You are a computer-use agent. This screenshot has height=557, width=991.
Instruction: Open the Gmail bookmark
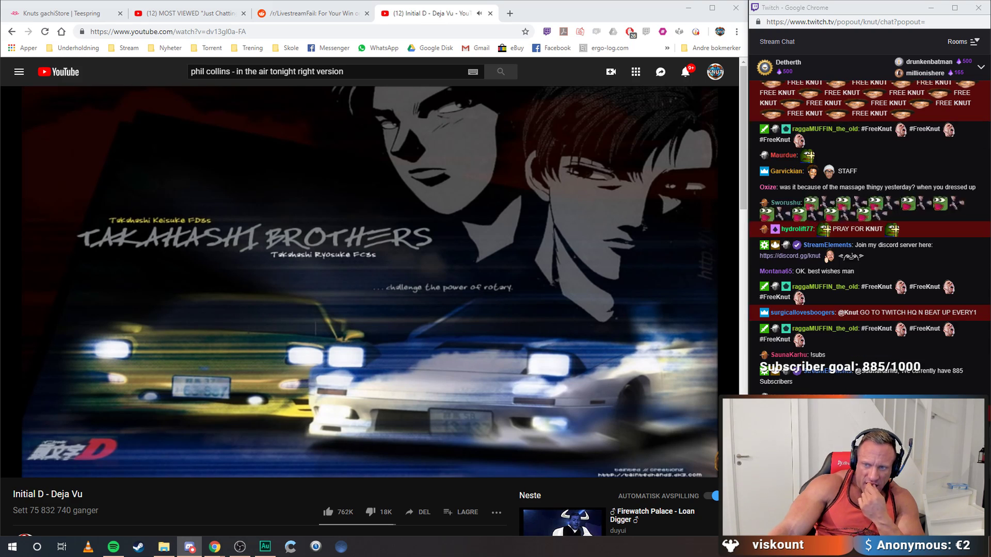[x=475, y=48]
